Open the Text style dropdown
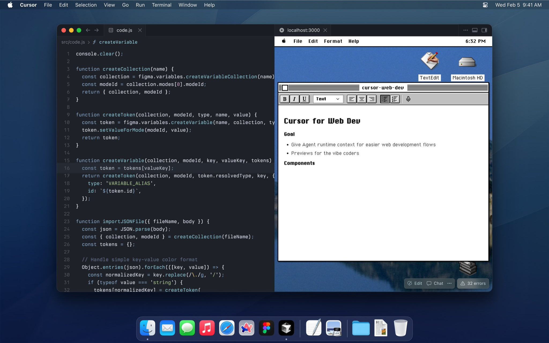This screenshot has height=343, width=549. 328,99
